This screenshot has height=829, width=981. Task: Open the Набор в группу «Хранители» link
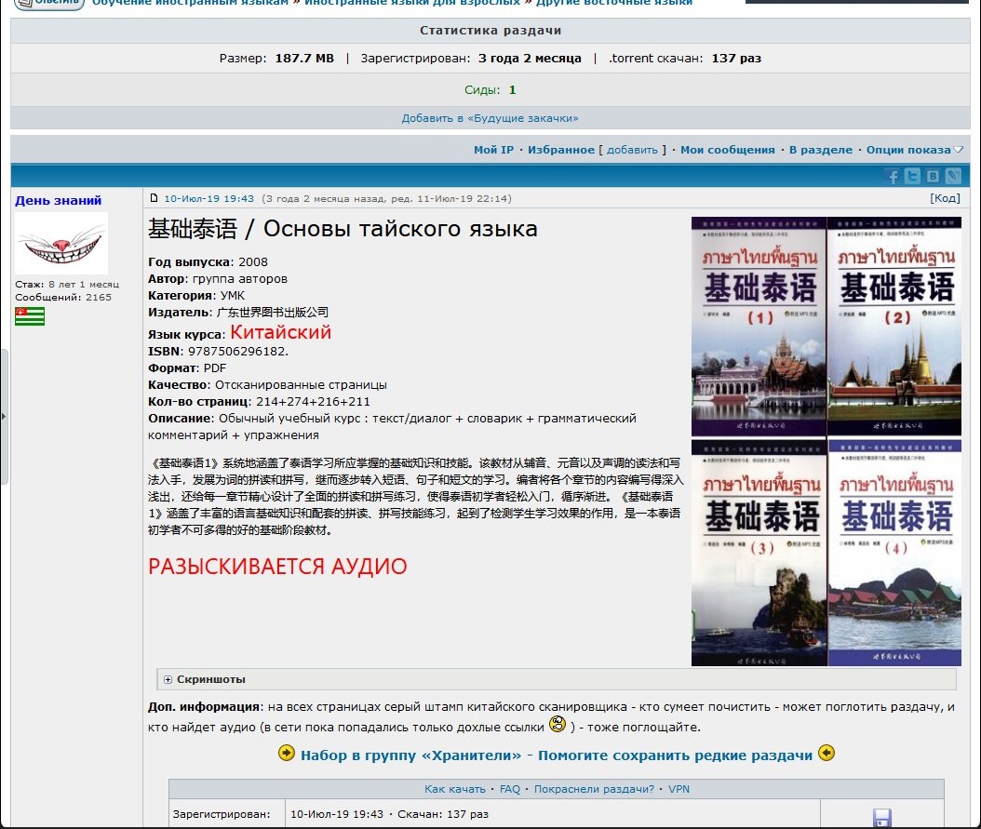coord(557,755)
